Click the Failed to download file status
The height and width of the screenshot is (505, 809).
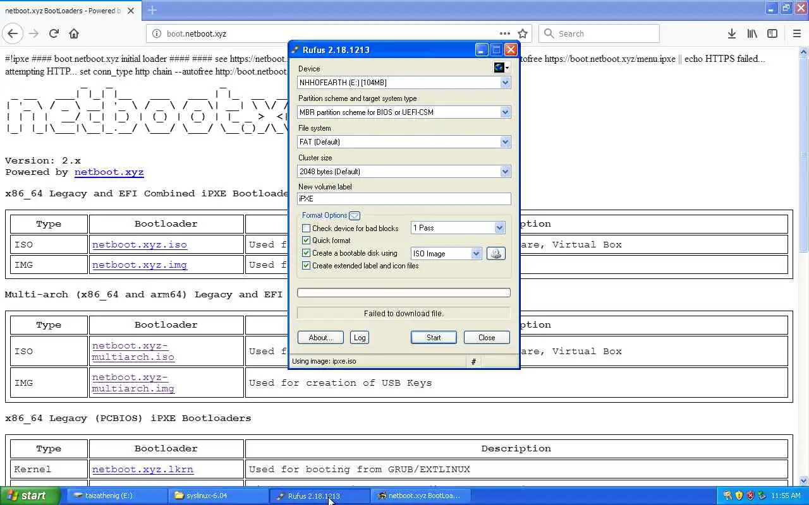(404, 313)
